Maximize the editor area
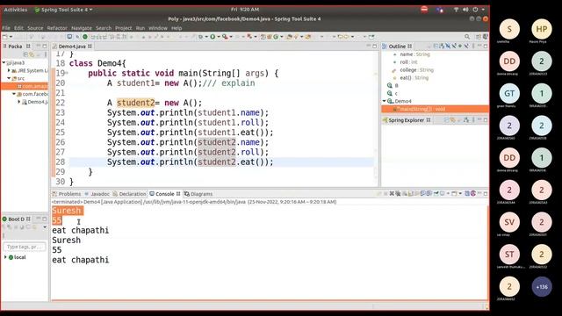 [x=375, y=47]
